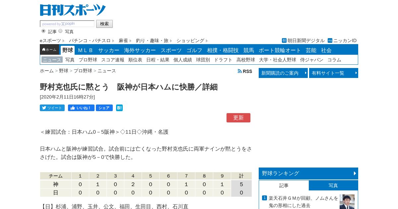Select the ニュース submenu item
Image resolution: width=398 pixels, height=209 pixels.
tap(52, 60)
